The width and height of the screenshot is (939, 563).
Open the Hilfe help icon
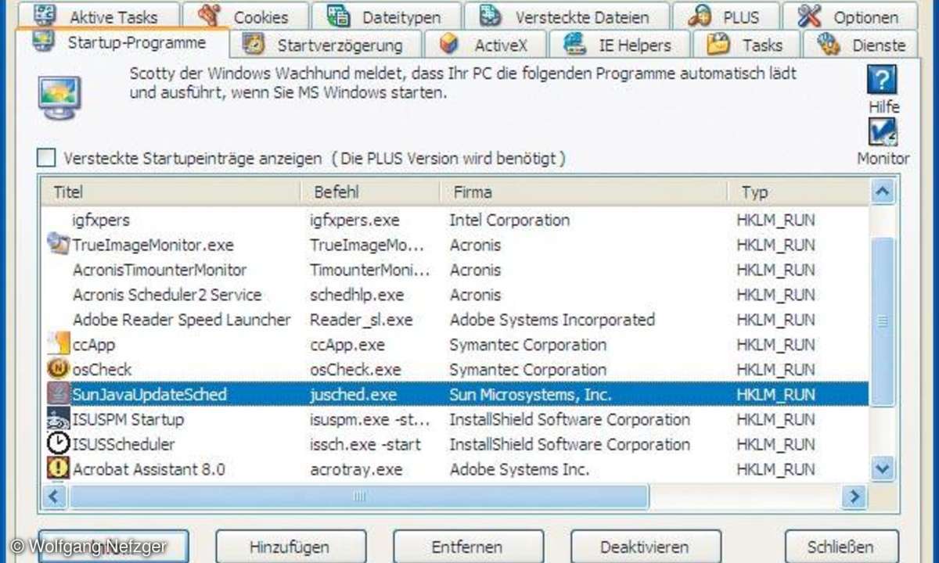(882, 80)
